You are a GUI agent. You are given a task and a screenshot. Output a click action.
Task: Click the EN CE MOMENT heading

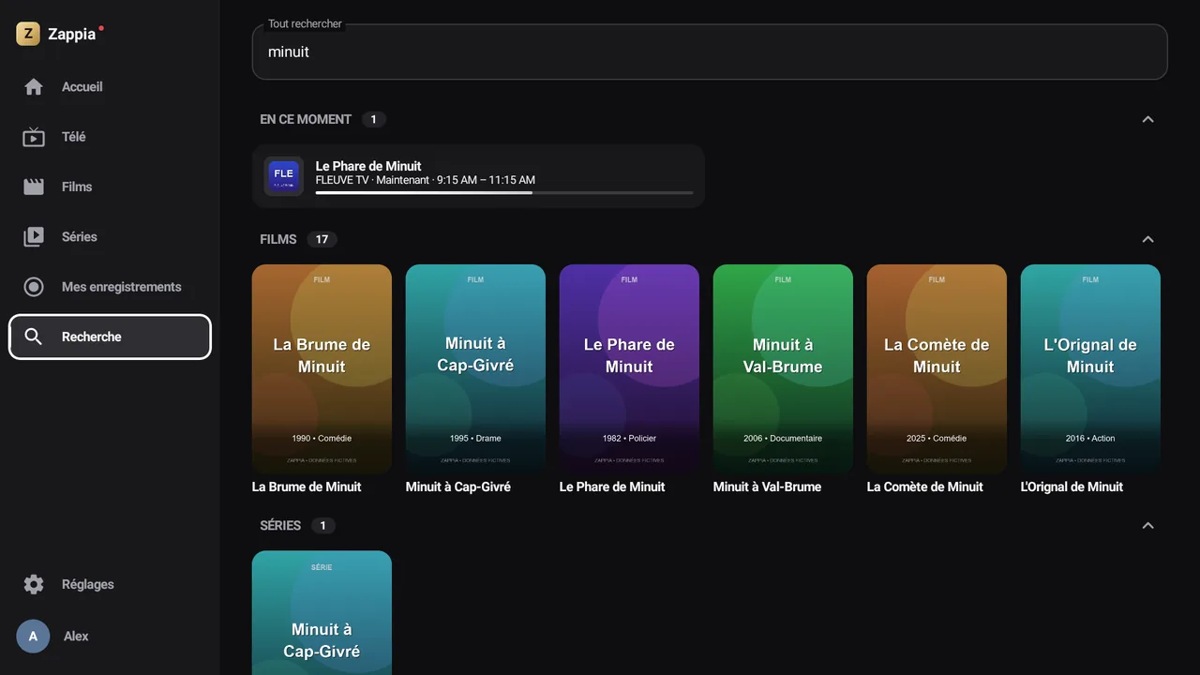click(306, 119)
